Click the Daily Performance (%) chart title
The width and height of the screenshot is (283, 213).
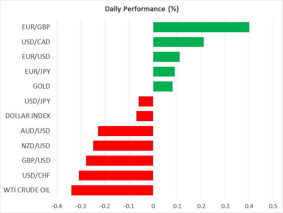[x=141, y=8]
